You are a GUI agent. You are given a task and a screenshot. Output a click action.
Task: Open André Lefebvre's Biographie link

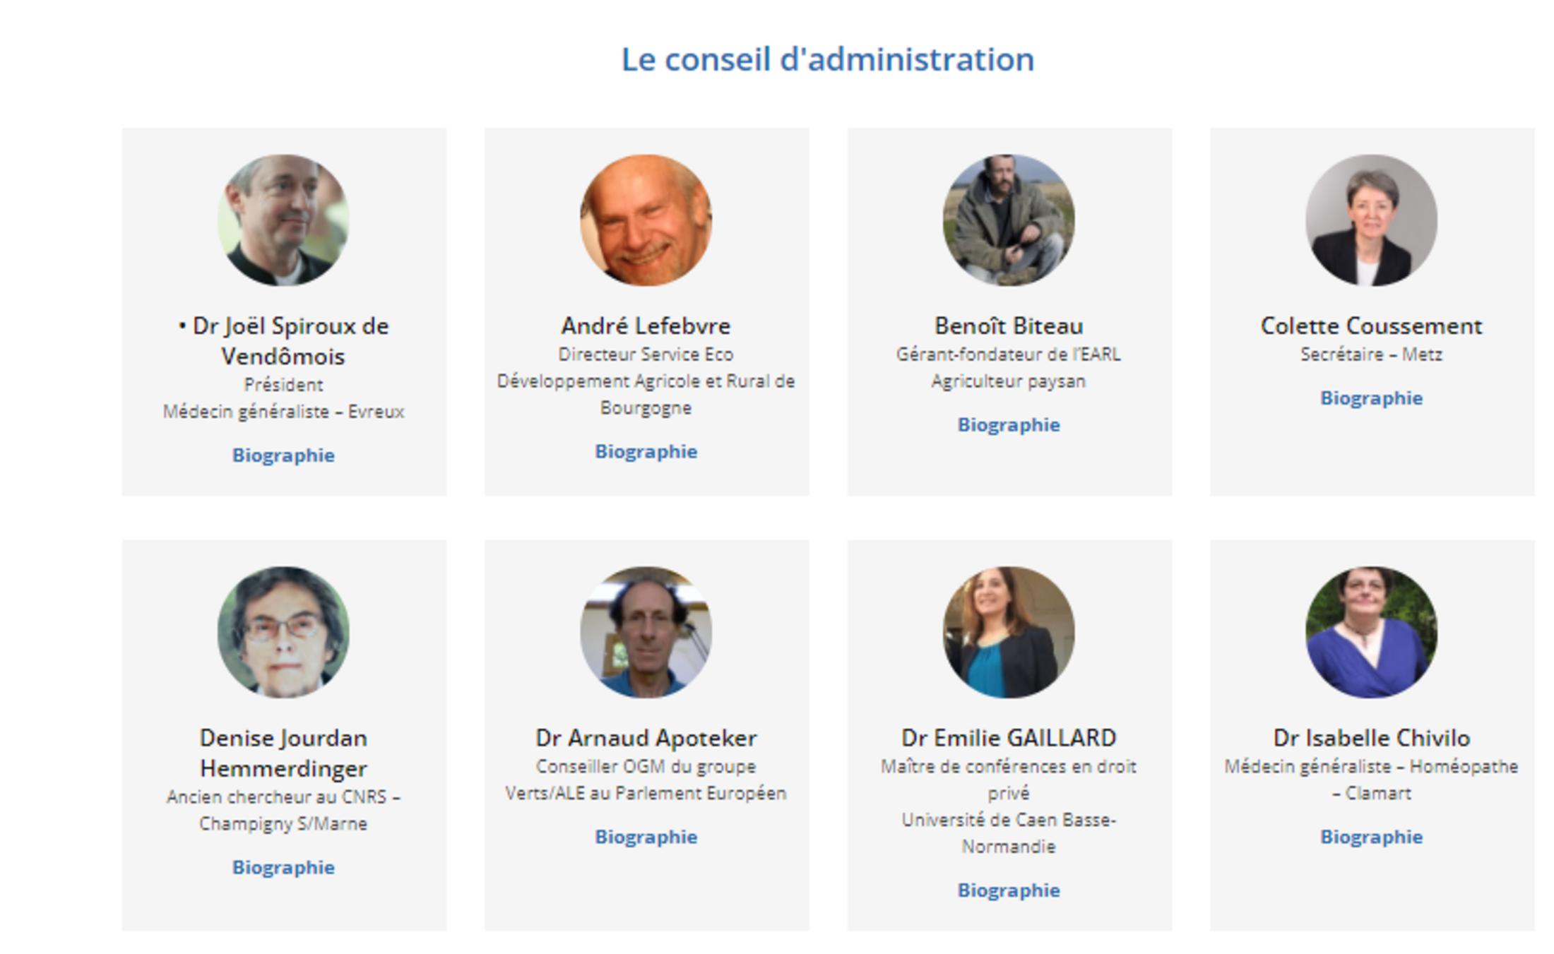pyautogui.click(x=646, y=452)
